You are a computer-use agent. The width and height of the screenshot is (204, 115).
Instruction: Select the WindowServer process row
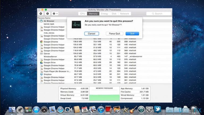[x=105, y=56]
